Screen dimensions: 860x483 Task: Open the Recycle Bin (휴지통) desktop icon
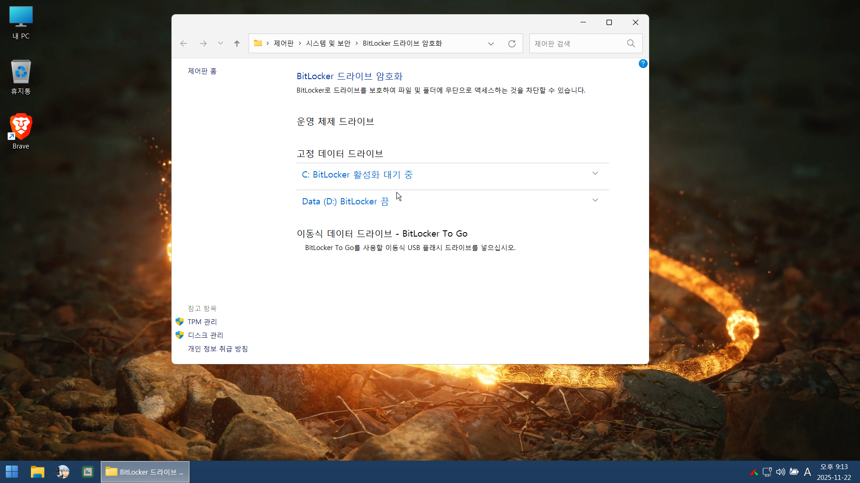[x=21, y=77]
